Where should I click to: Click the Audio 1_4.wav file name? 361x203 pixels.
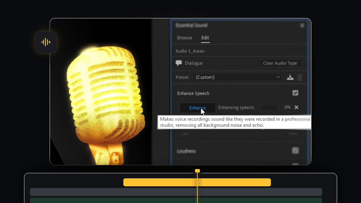[x=190, y=51]
